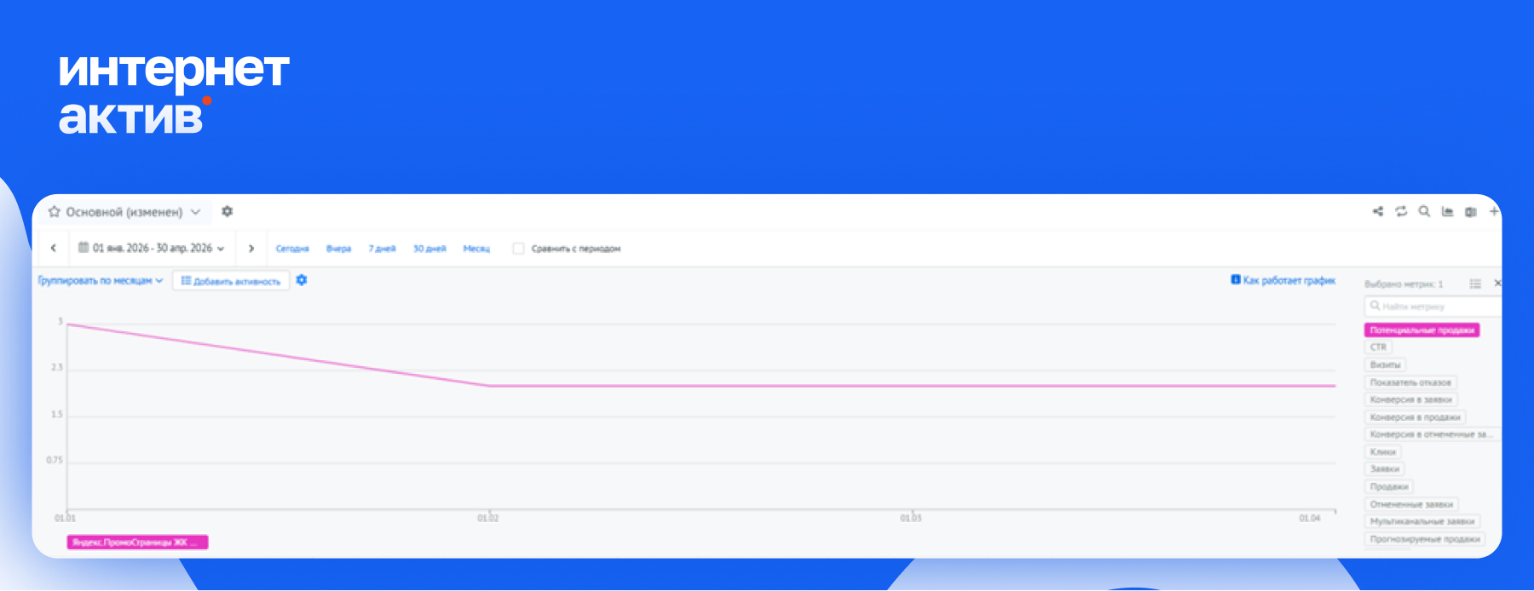Click the list view icon in the metrics panel
1534x591 pixels.
point(1475,284)
